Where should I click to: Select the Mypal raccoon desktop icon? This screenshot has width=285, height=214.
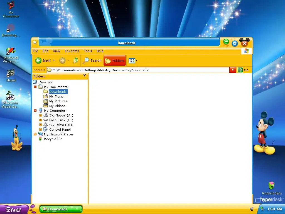(x=11, y=75)
